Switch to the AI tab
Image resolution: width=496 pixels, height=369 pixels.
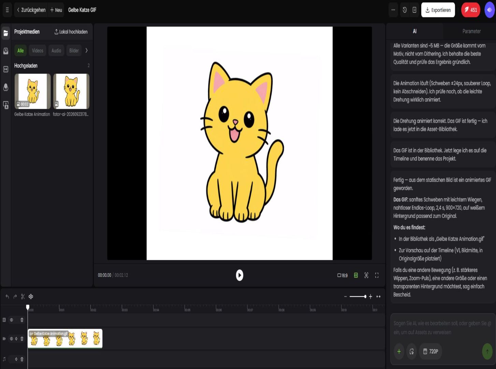click(x=415, y=31)
